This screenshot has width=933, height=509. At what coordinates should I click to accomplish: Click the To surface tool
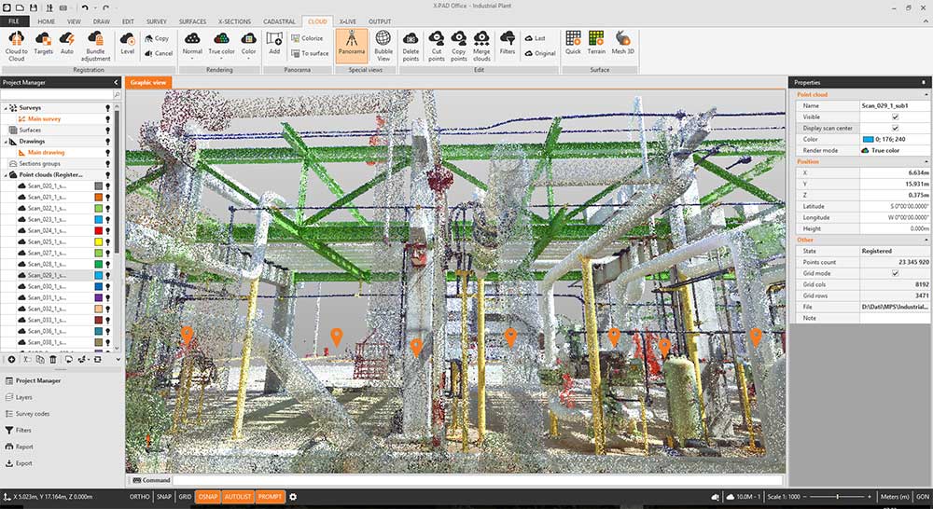point(310,53)
